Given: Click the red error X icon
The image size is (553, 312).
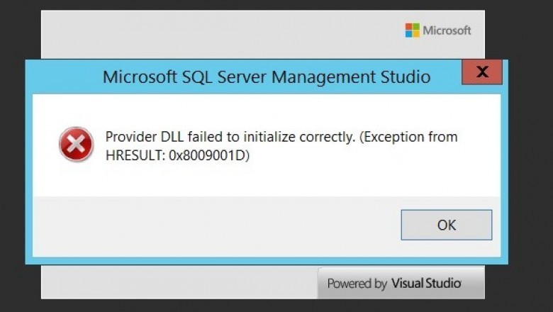Looking at the screenshot, I should coord(76,145).
